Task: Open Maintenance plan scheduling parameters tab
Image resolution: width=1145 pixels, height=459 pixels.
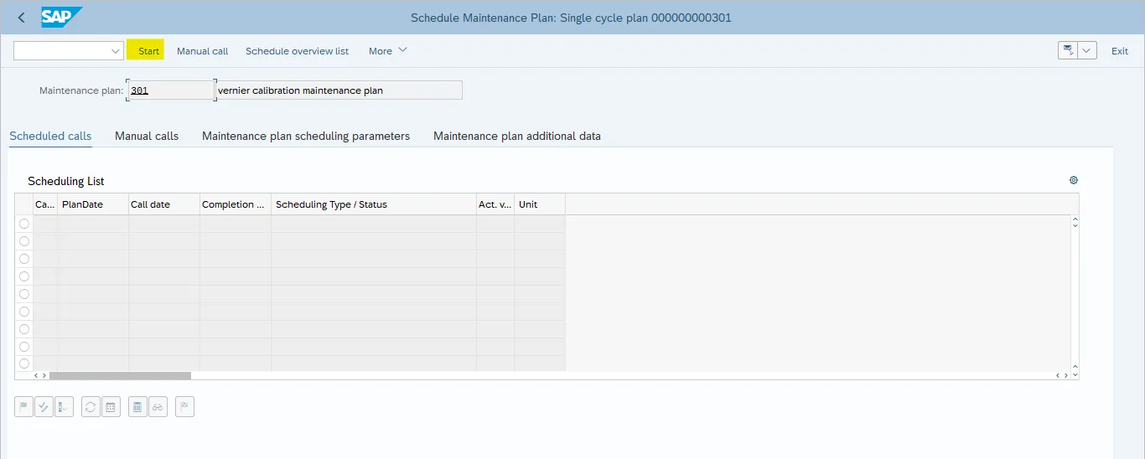Action: (306, 136)
